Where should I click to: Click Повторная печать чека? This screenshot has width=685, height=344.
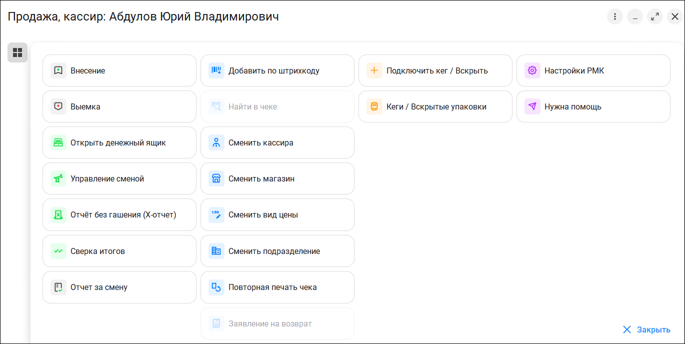tap(277, 287)
